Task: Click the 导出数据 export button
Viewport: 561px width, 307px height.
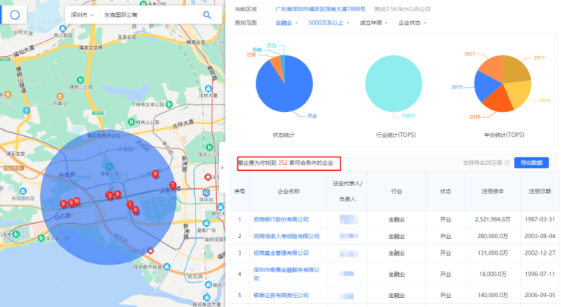Action: tap(531, 163)
